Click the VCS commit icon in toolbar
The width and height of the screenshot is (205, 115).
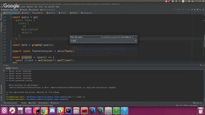click(195, 10)
